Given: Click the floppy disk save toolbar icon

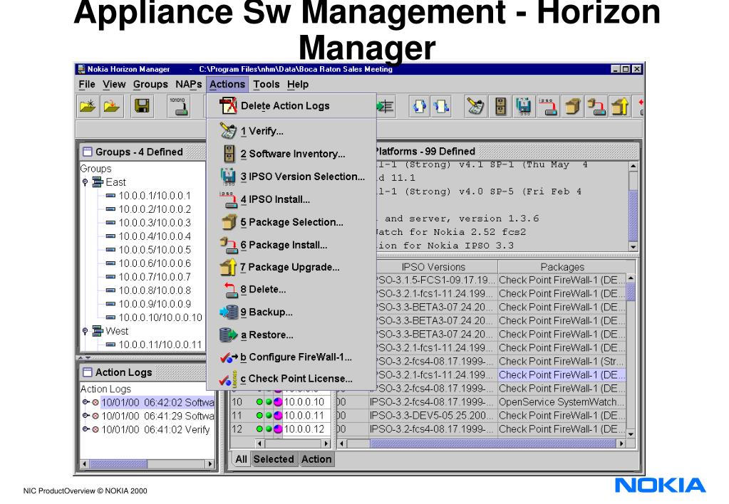Looking at the screenshot, I should (x=142, y=106).
